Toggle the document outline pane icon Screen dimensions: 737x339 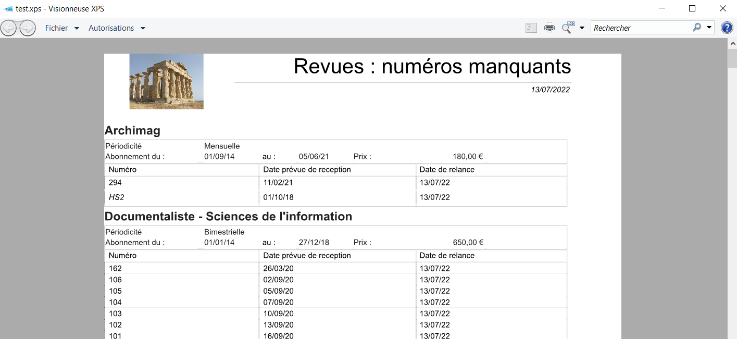pyautogui.click(x=531, y=28)
